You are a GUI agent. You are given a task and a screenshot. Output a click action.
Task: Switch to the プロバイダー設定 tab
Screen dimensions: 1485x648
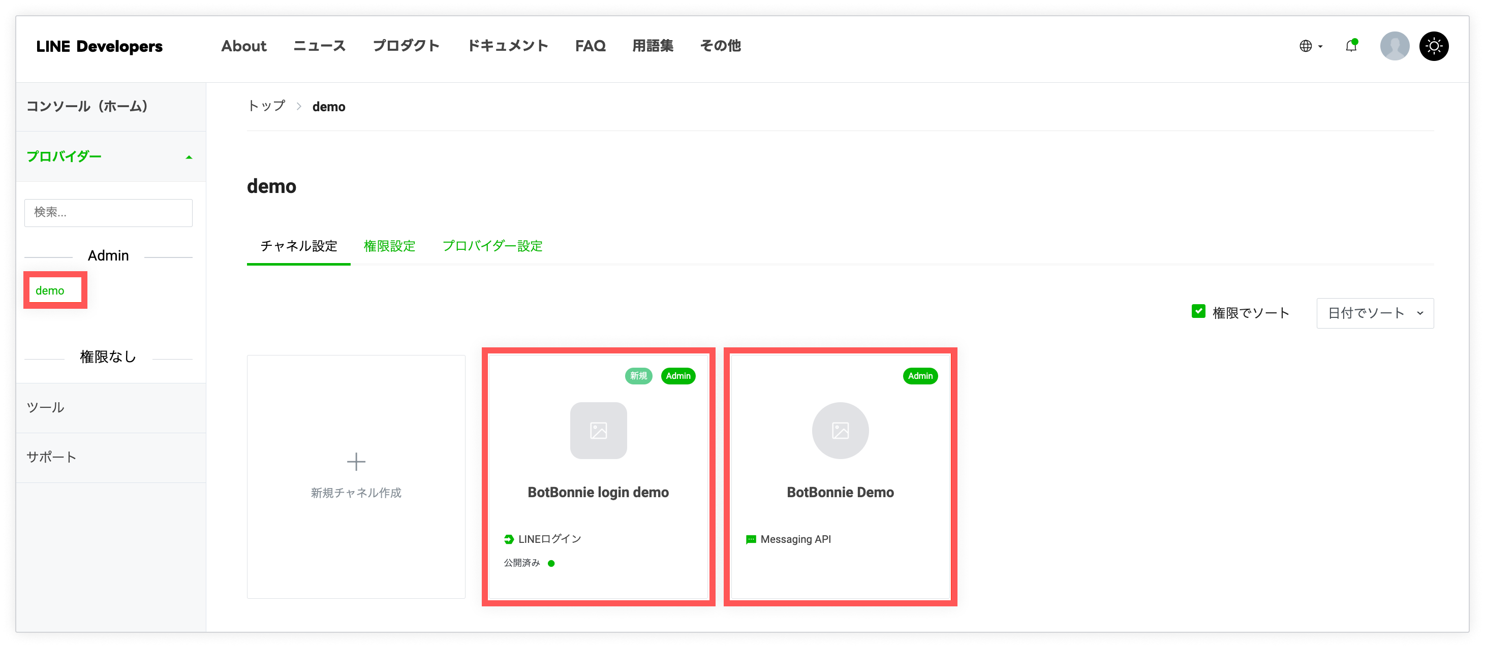tap(492, 246)
